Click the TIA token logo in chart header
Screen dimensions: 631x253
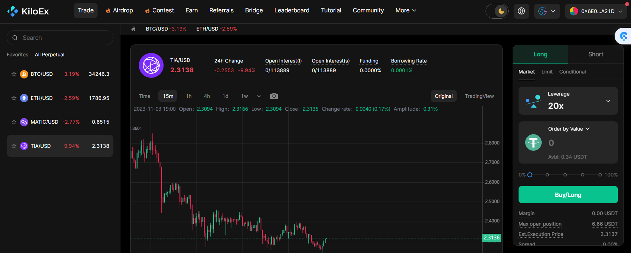(151, 65)
